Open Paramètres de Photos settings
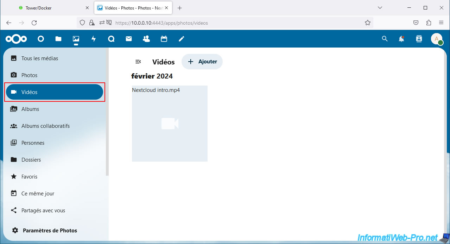This screenshot has height=244, width=450. [x=50, y=231]
